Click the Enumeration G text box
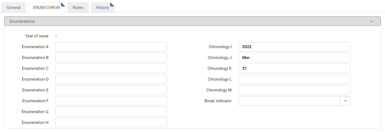385x132 pixels. [111, 112]
